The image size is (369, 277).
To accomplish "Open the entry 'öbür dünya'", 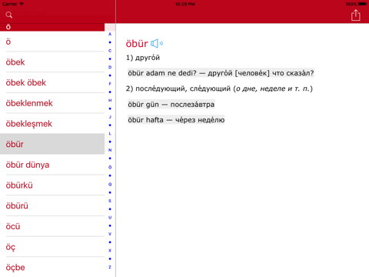I will 52,165.
